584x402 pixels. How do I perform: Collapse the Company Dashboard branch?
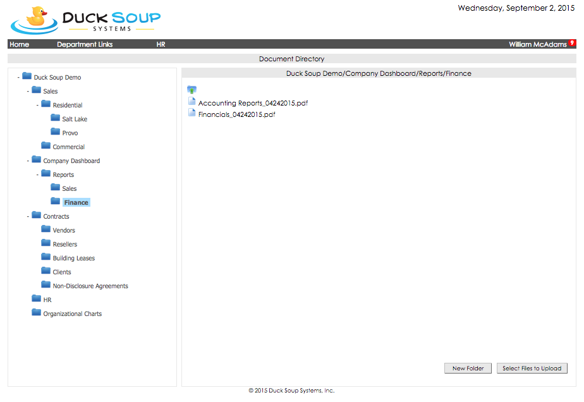click(28, 161)
